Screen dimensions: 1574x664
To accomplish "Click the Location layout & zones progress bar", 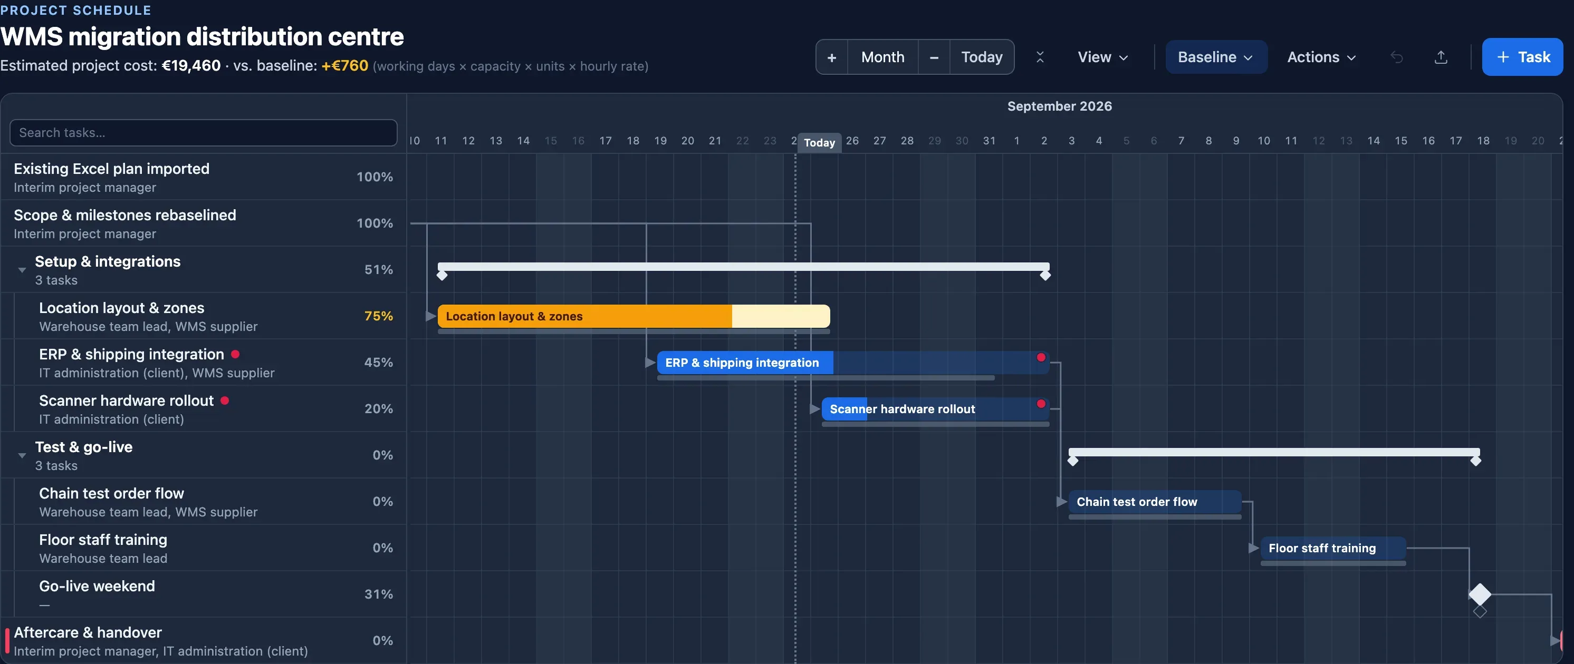I will click(x=634, y=316).
